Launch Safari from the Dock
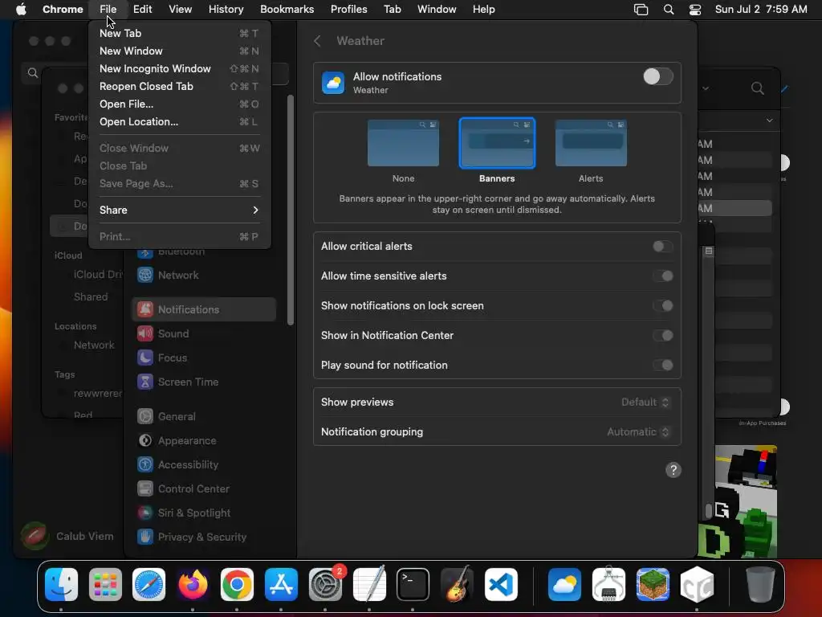Viewport: 822px width, 617px height. click(149, 584)
